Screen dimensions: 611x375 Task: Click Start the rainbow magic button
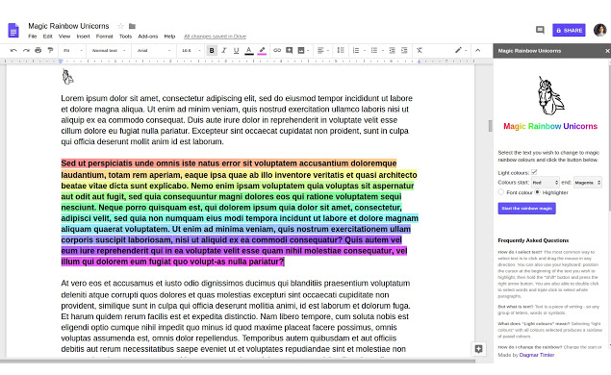[x=527, y=209]
